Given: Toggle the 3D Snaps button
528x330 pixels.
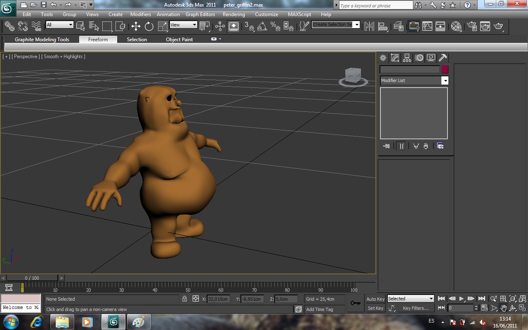Looking at the screenshot, I should click(x=249, y=26).
